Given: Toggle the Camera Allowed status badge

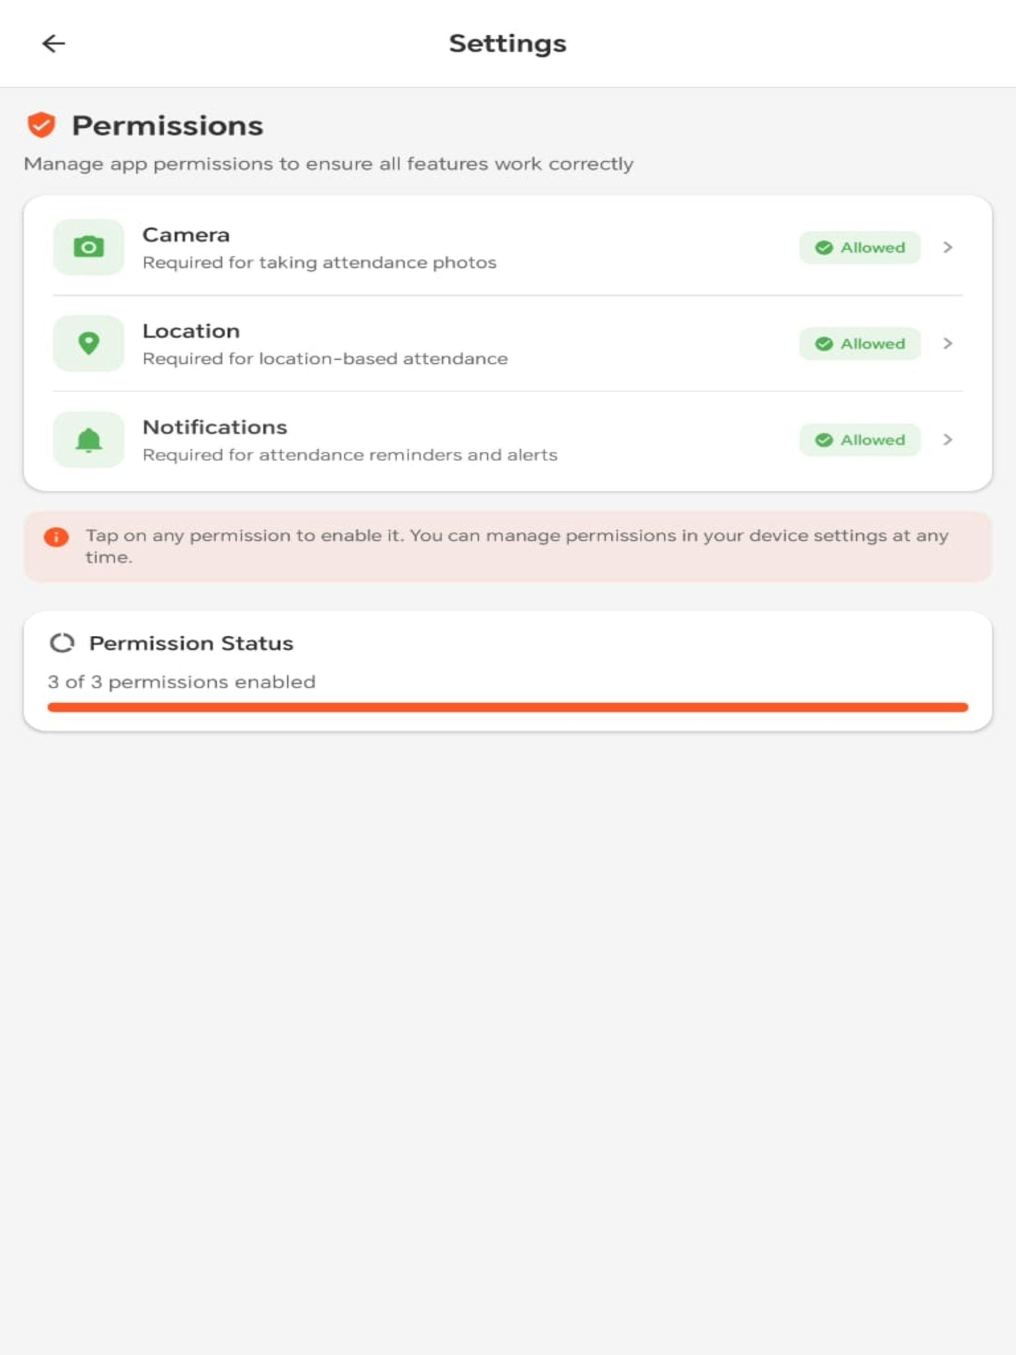Looking at the screenshot, I should pyautogui.click(x=860, y=247).
